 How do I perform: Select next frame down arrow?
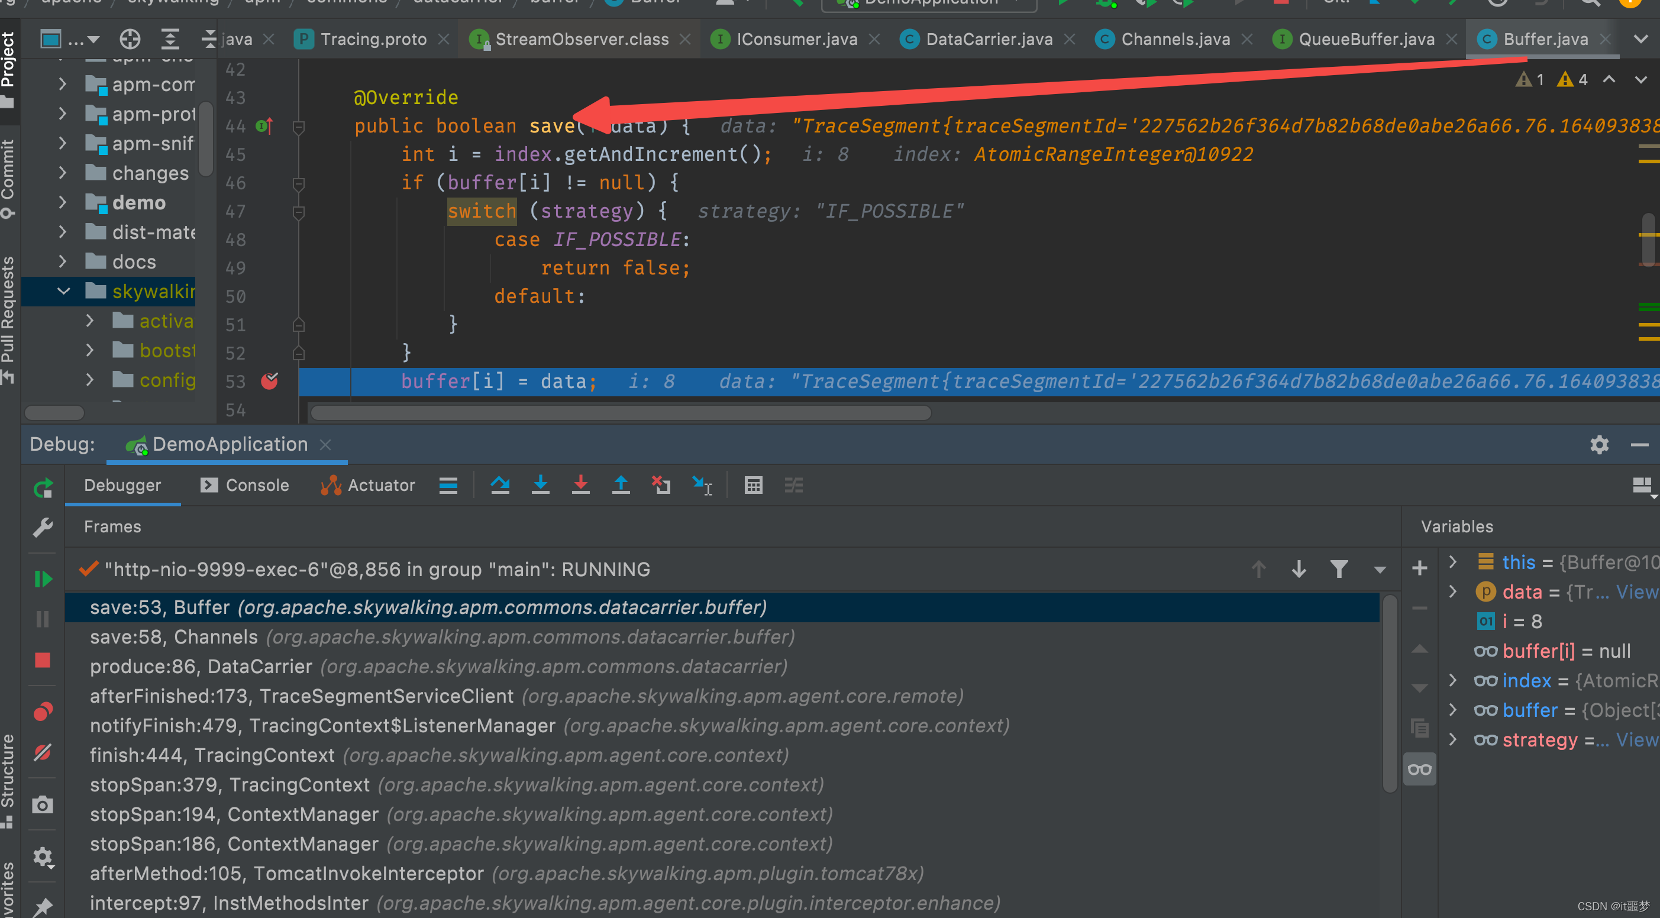(x=1299, y=569)
